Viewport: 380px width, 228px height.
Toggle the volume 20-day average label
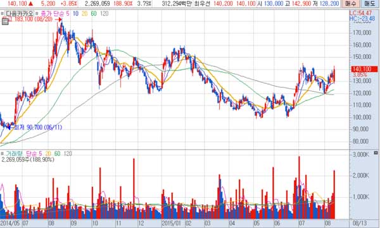[48, 153]
